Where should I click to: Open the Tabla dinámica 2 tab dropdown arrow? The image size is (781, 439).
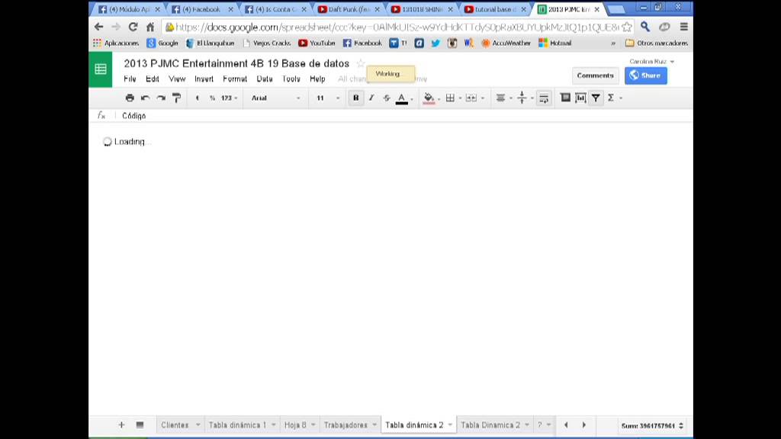coord(450,425)
